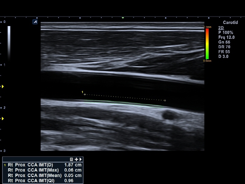Click the right caliper cross endpoint
This screenshot has height=184, width=245.
click(165, 100)
